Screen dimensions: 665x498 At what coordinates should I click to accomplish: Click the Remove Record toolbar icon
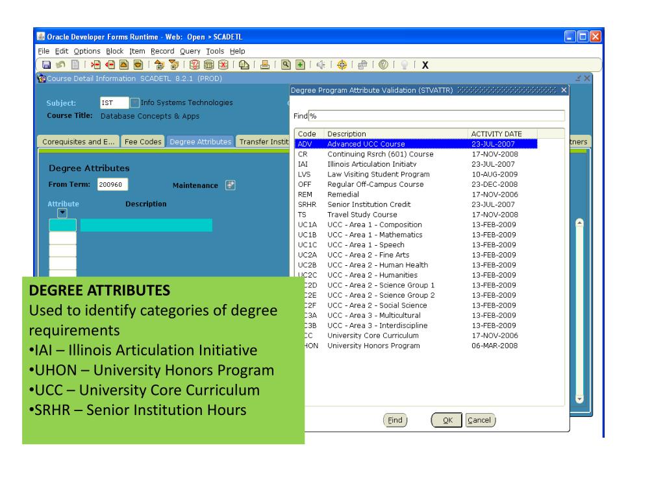coord(110,65)
